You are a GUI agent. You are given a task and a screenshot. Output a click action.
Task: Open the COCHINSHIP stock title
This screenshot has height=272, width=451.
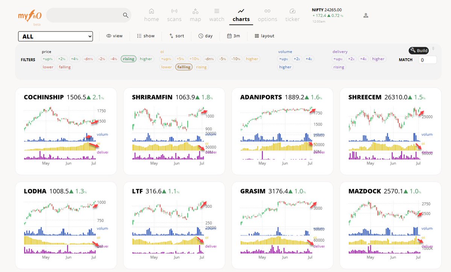tap(44, 97)
